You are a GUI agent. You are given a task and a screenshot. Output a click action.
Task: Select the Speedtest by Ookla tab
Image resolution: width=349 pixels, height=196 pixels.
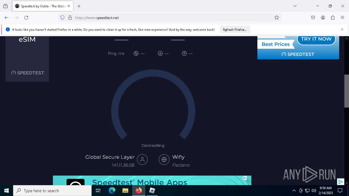(43, 6)
